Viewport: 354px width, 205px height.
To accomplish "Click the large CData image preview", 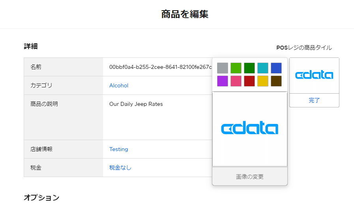I will point(250,129).
